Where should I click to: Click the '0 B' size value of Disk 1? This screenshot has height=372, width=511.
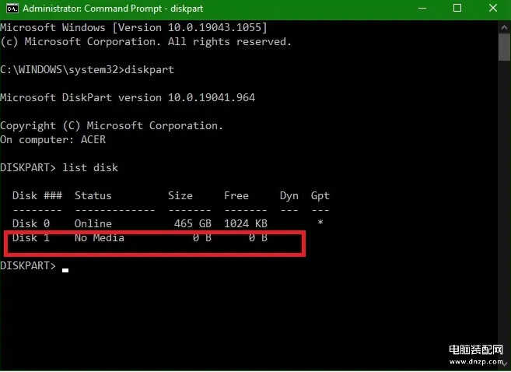202,238
